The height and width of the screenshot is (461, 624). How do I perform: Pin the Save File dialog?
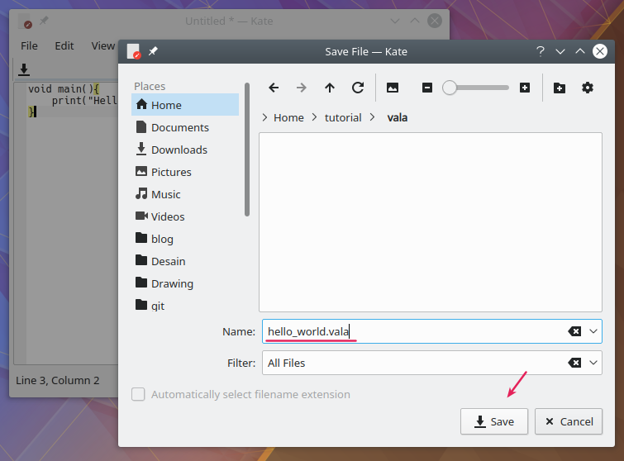153,51
